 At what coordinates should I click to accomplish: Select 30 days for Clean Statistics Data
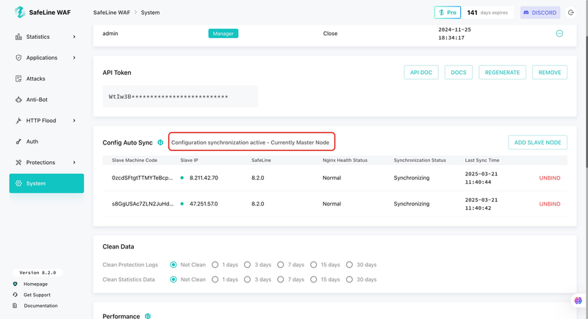349,279
